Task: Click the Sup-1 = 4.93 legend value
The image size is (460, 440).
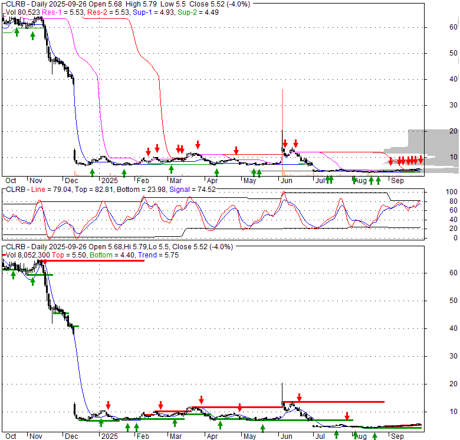Action: coord(153,12)
